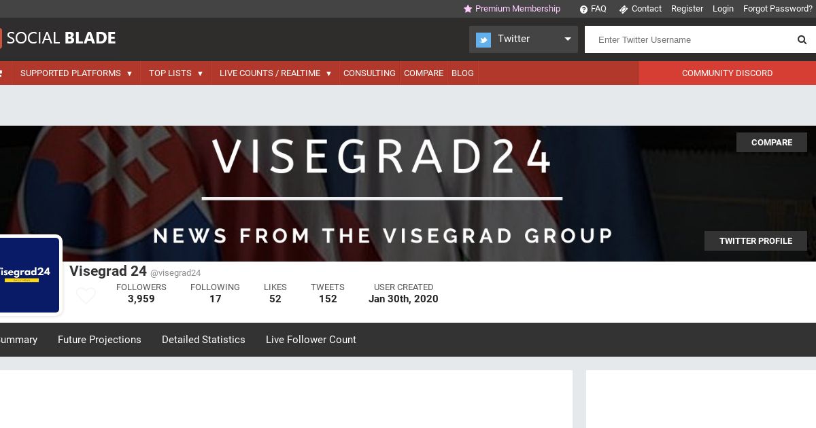Click the Contact ticket icon
The height and width of the screenshot is (428, 816).
coord(623,10)
